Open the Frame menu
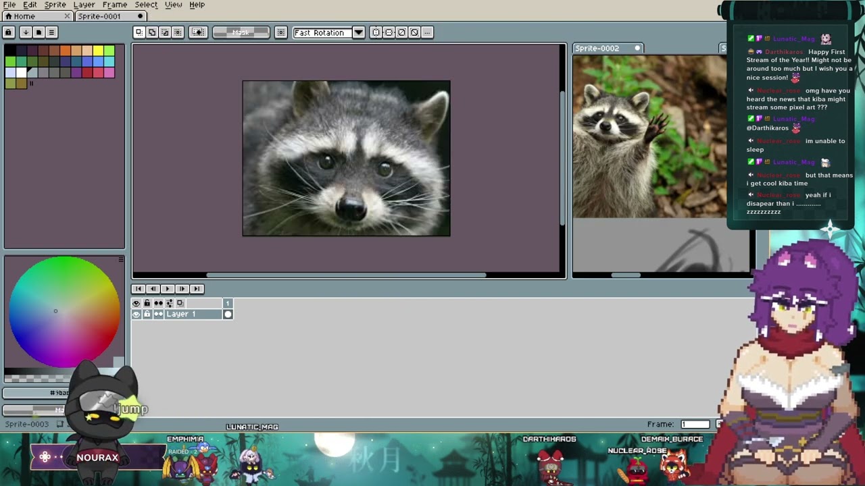The image size is (865, 486). (114, 5)
